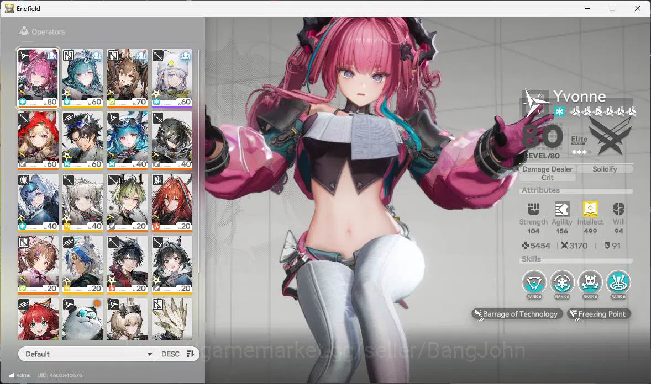Click the defense shield icon beside 91
This screenshot has height=384, width=651.
tap(607, 246)
